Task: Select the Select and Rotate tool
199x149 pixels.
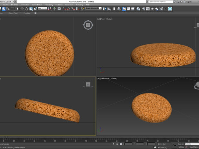Action: pyautogui.click(x=27, y=9)
